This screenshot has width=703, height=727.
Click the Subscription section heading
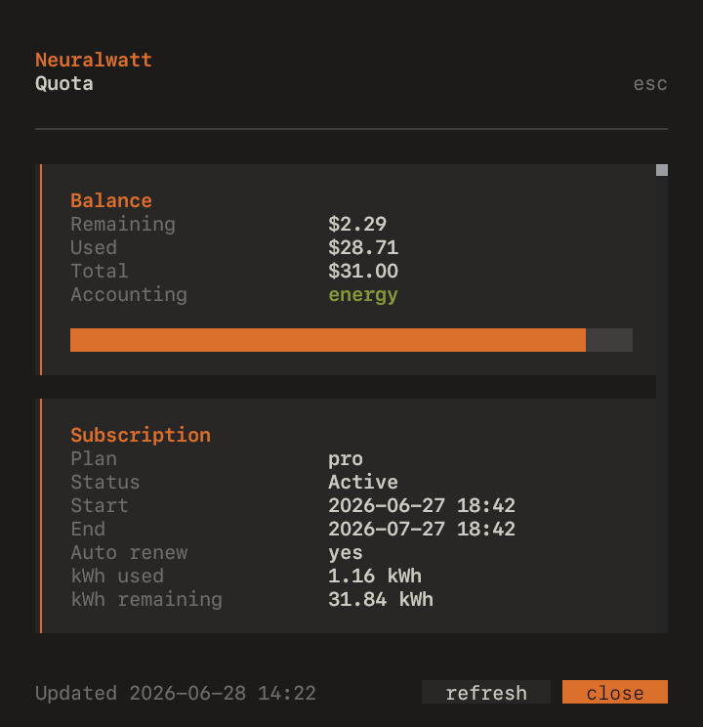coord(141,435)
